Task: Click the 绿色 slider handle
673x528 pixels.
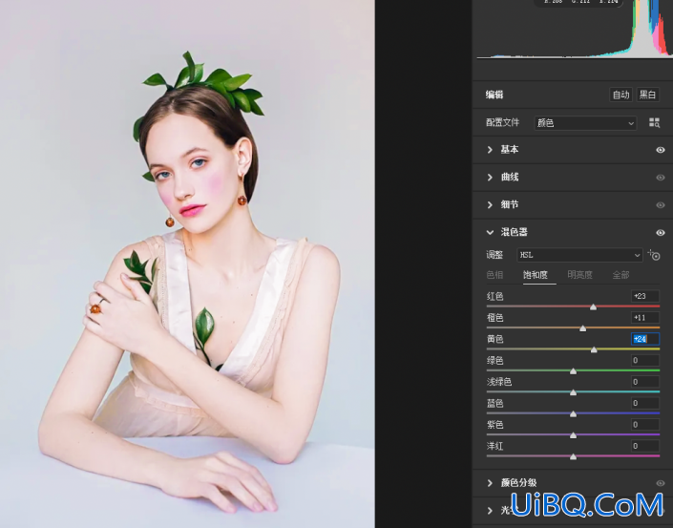Action: tap(573, 370)
